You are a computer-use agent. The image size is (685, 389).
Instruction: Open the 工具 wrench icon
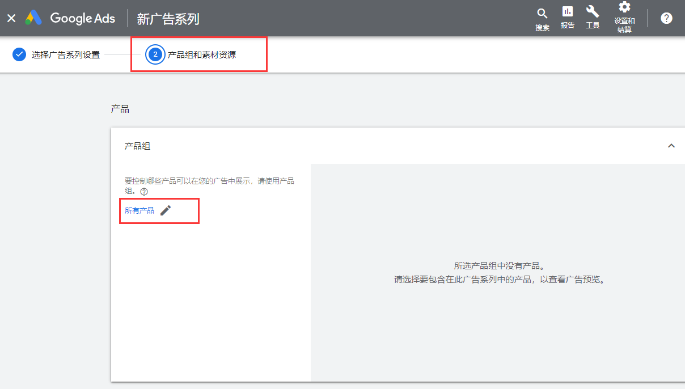593,12
